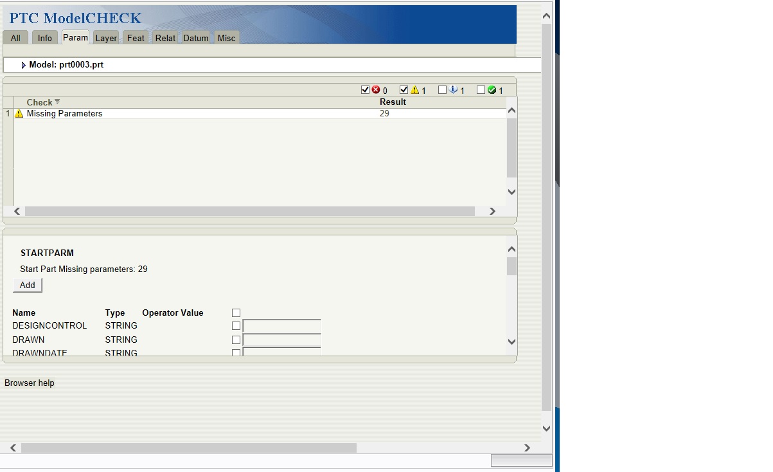Check the DRAWNDATE parameter checkbox
Screen dimensions: 773x472
tap(236, 352)
